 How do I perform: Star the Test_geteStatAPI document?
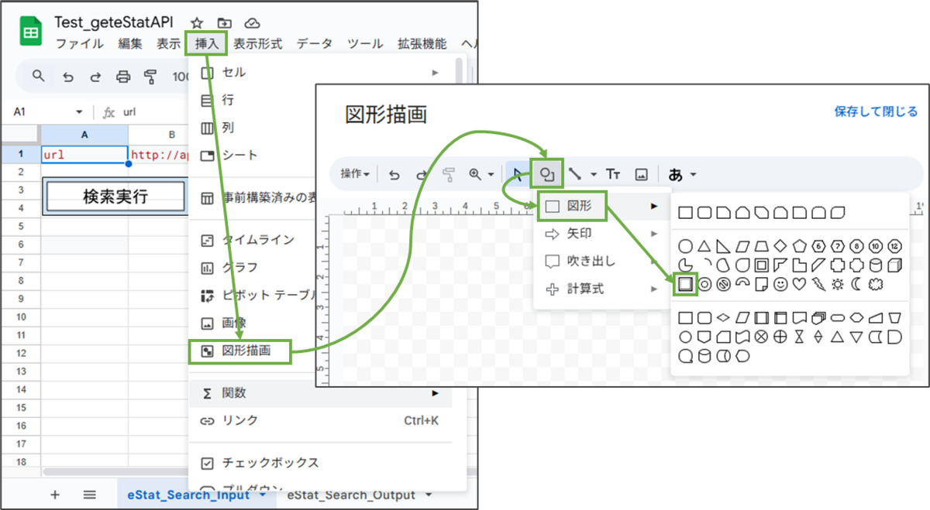(197, 23)
